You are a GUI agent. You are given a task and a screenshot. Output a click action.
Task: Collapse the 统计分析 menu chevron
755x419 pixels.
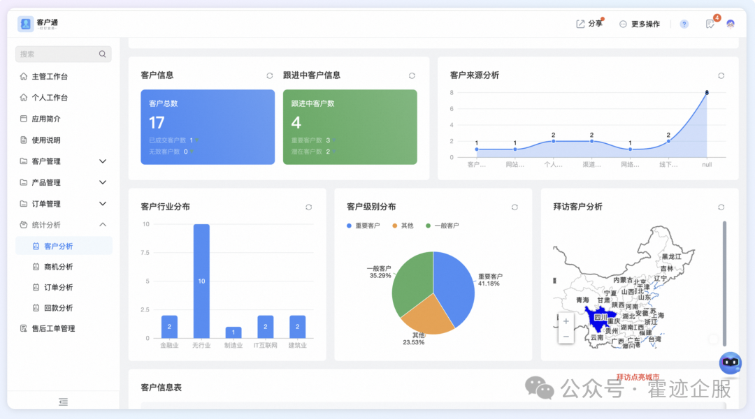point(103,225)
